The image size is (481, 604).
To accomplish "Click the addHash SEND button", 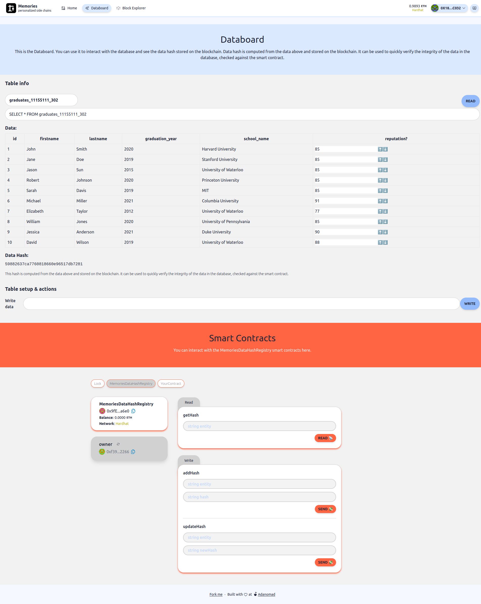I will click(325, 509).
